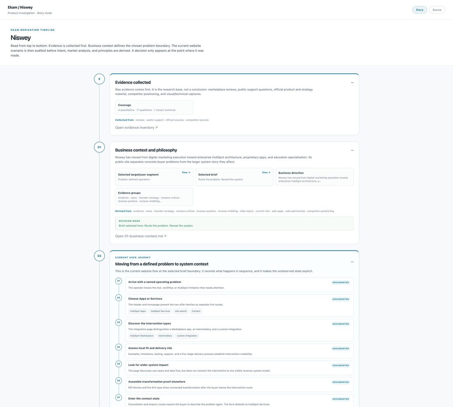
Task: Click the Ekam / Niswey header title
Action: [x=20, y=7]
